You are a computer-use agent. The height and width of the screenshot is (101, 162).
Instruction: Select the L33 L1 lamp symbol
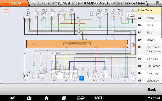pyautogui.click(x=95, y=76)
